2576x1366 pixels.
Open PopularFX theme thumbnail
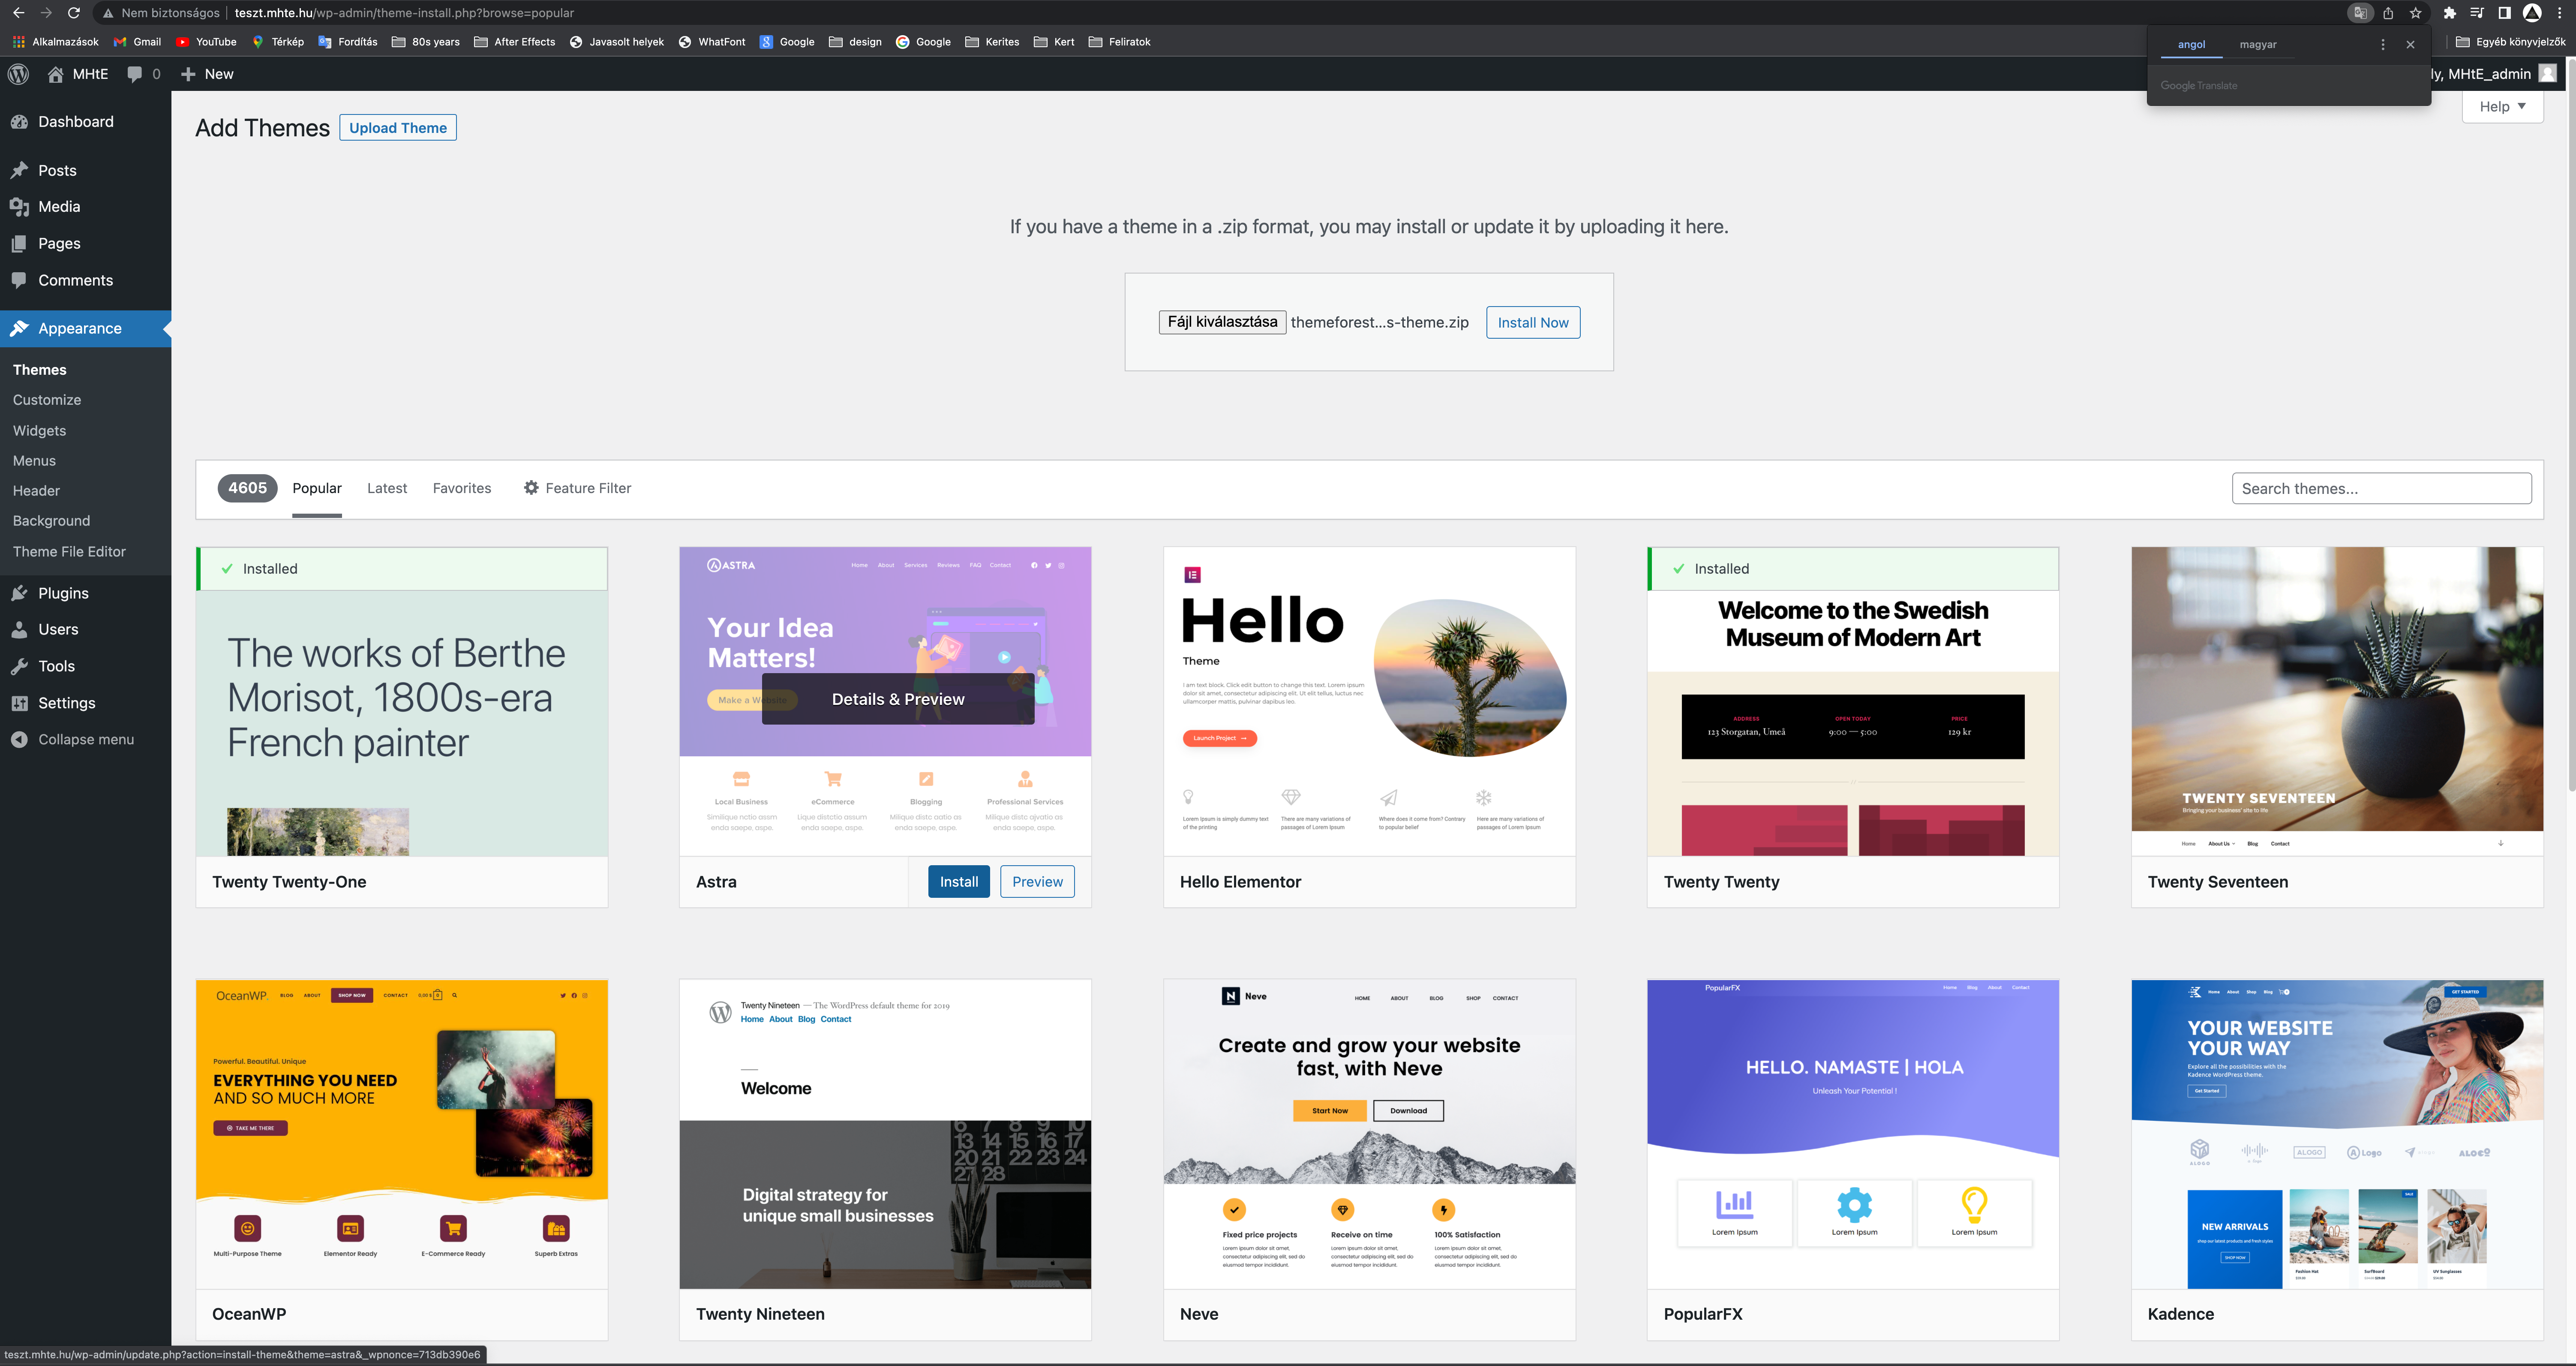coord(1853,1134)
